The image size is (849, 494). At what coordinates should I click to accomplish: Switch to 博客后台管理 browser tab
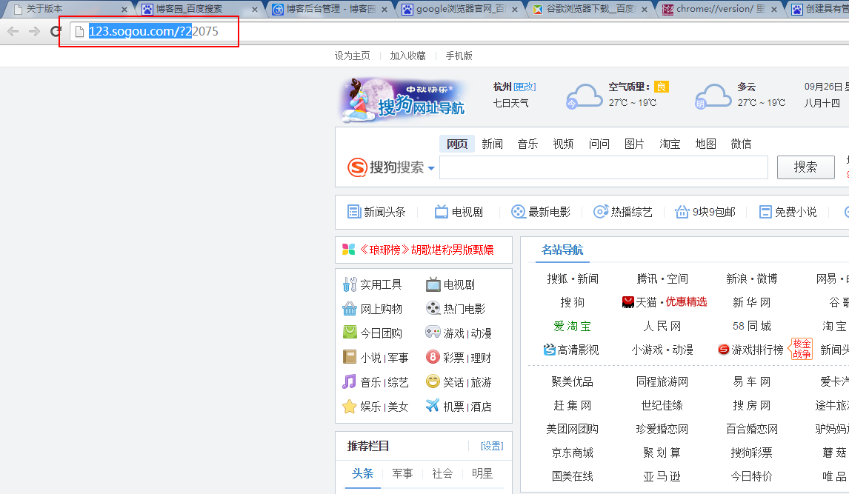pos(330,9)
